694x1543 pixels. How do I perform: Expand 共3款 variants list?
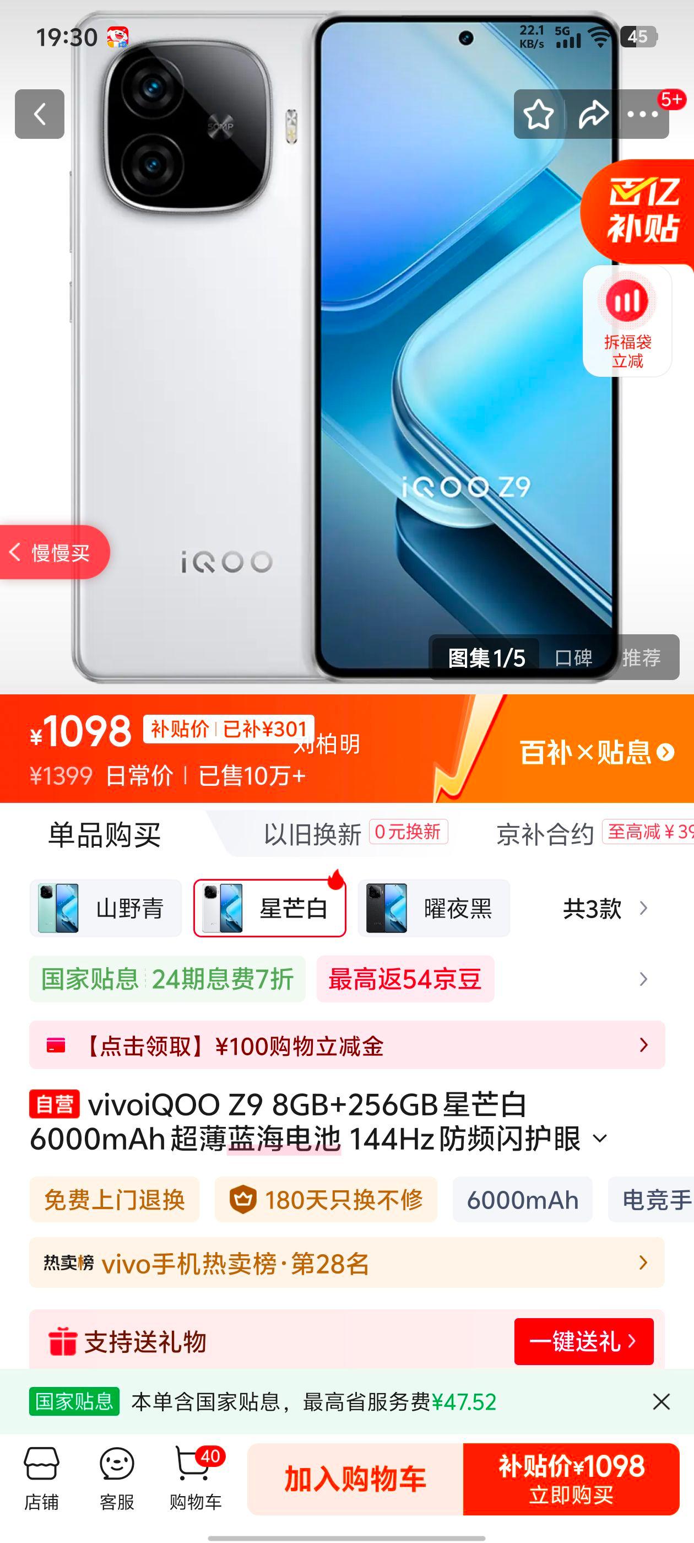605,909
